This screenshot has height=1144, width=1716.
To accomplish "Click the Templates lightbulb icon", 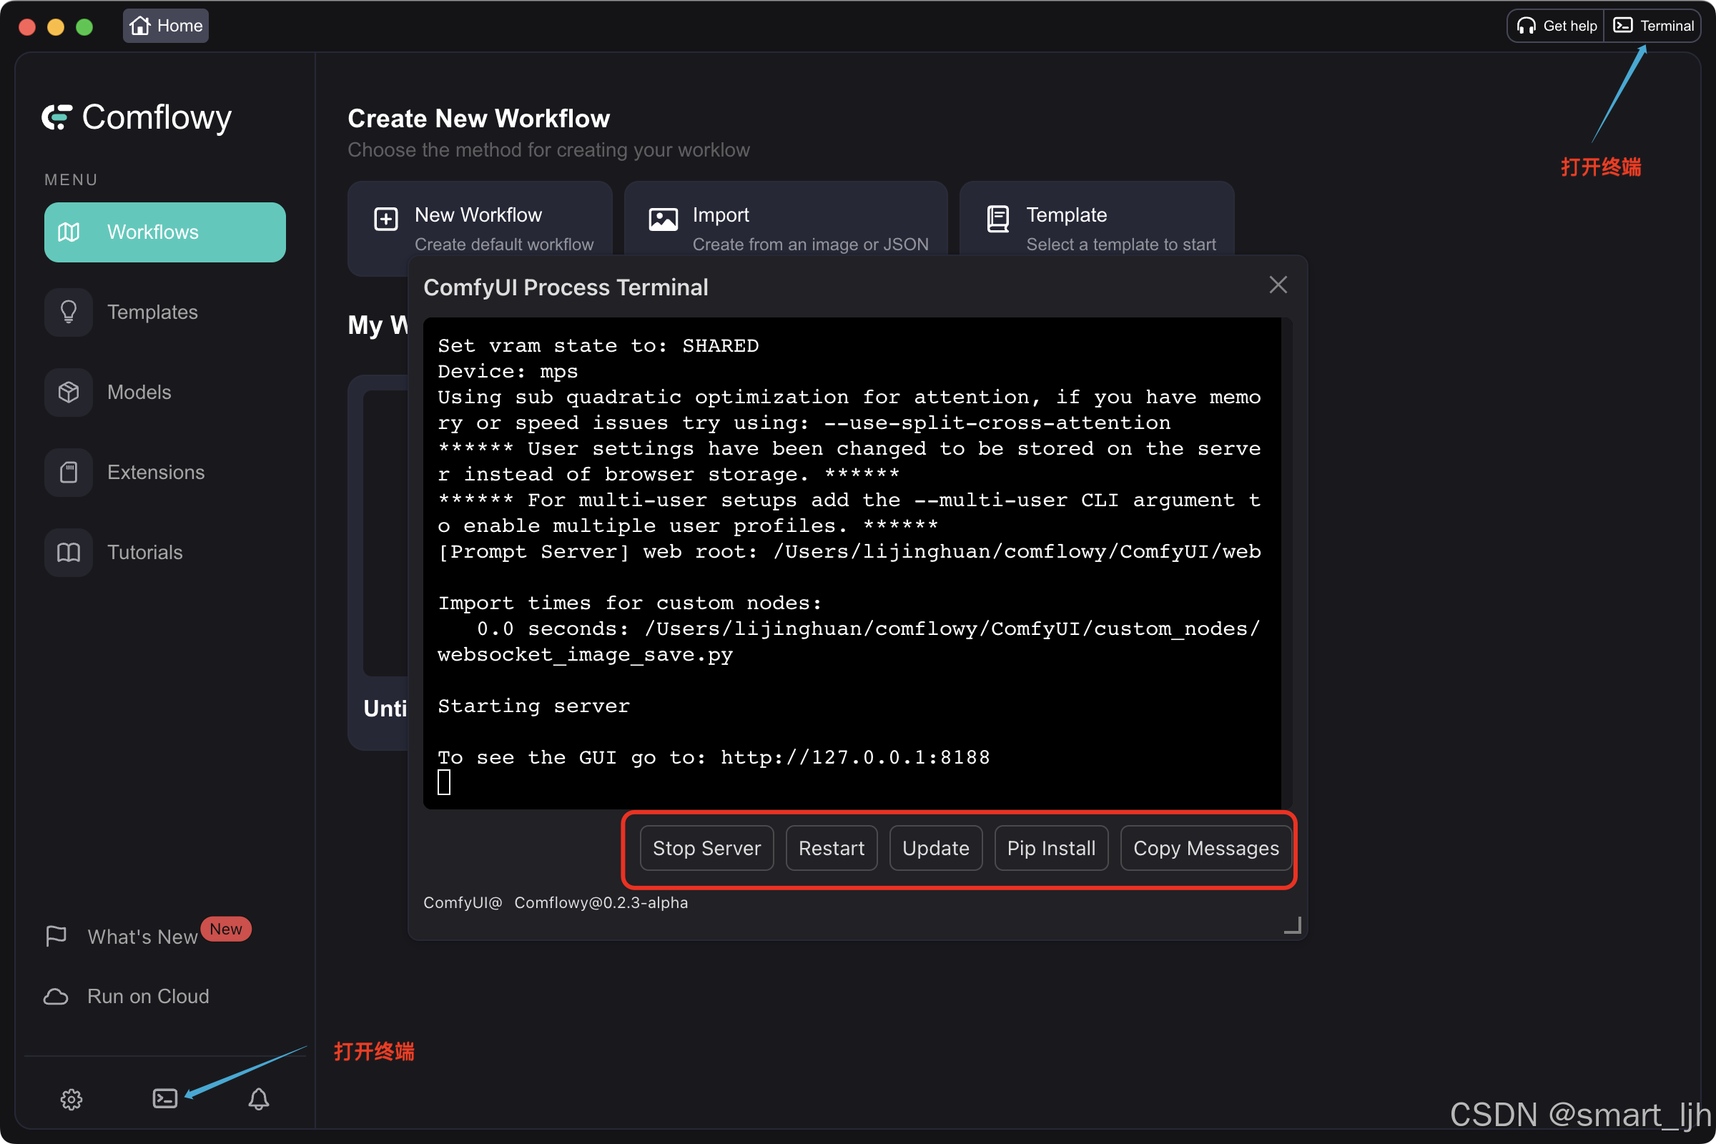I will (x=69, y=312).
